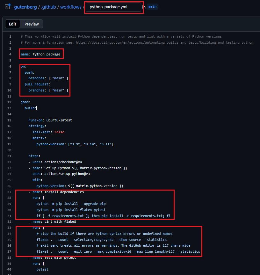The width and height of the screenshot is (260, 275).
Task: Switch to the Edit tab
Action: (x=12, y=24)
